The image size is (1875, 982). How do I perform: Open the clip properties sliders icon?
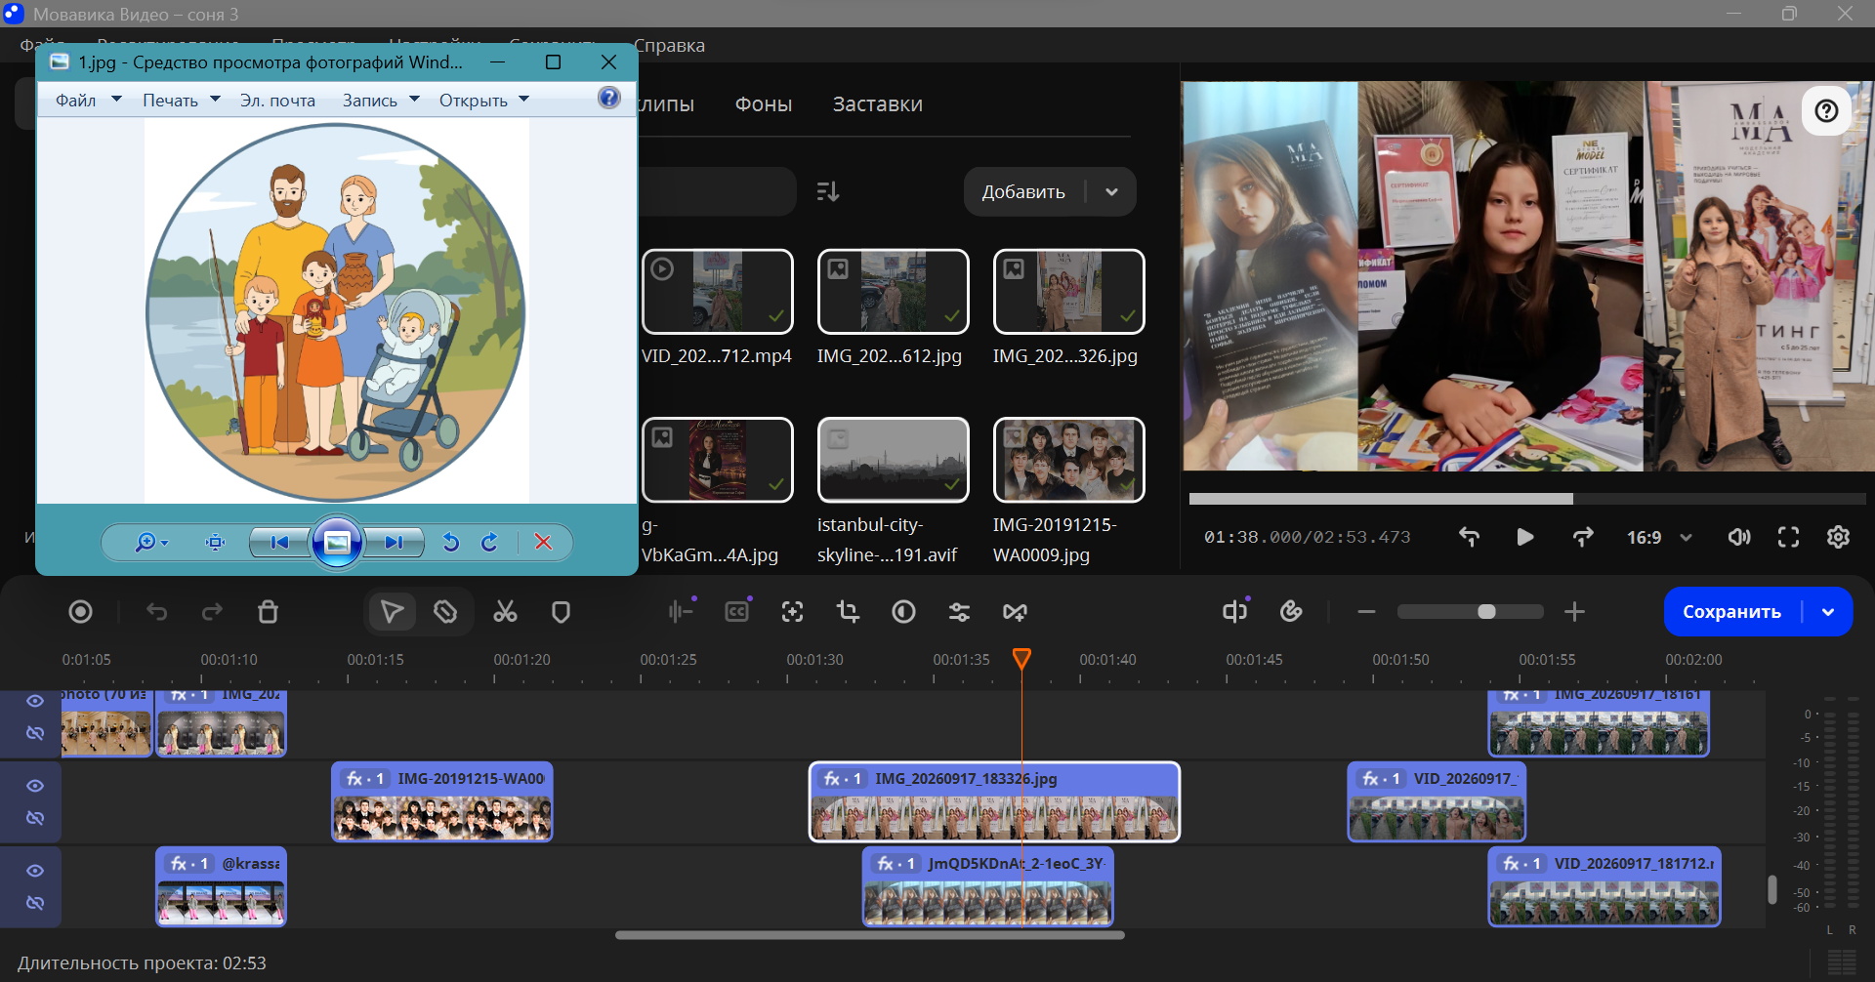pyautogui.click(x=959, y=612)
